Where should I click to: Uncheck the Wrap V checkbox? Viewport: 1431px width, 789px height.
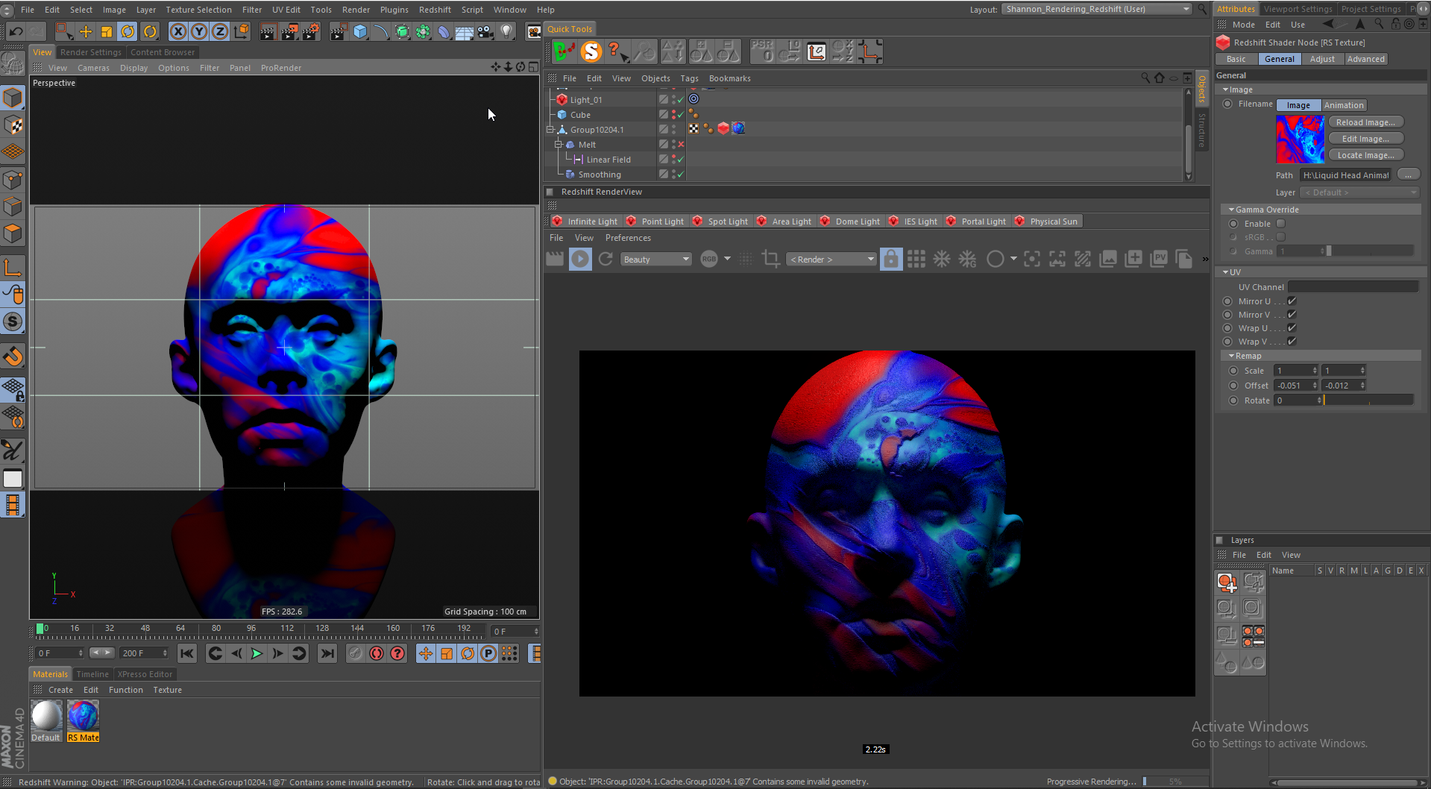(1292, 342)
